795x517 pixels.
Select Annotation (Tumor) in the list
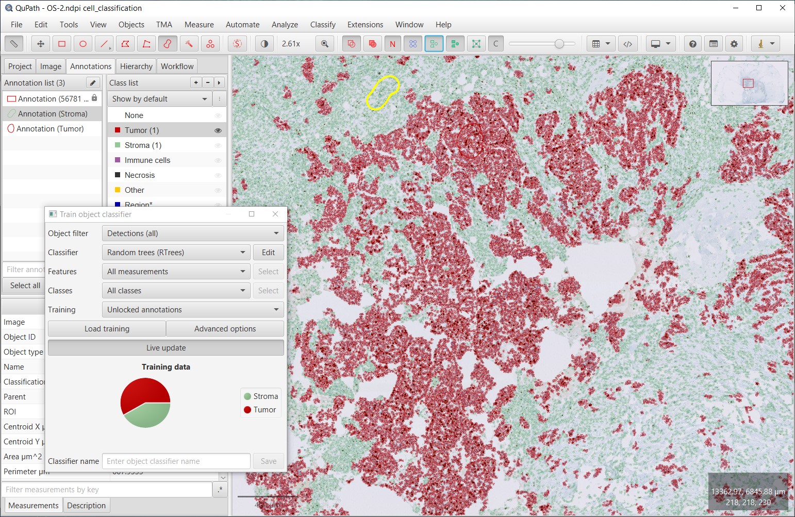point(53,128)
